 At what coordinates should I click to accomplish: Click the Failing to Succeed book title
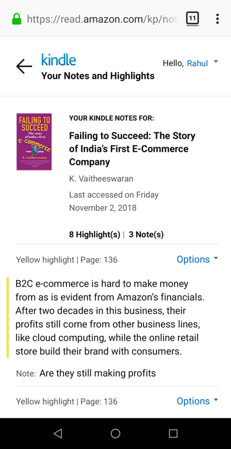pos(132,149)
